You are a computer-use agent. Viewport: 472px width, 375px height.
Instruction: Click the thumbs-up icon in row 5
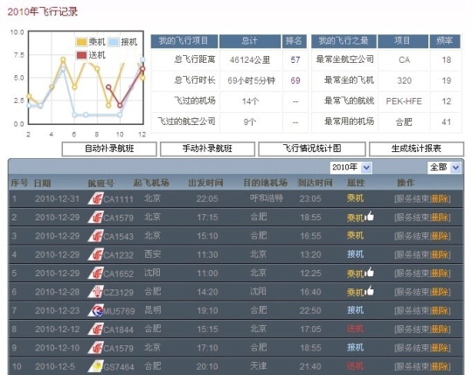[x=370, y=272]
